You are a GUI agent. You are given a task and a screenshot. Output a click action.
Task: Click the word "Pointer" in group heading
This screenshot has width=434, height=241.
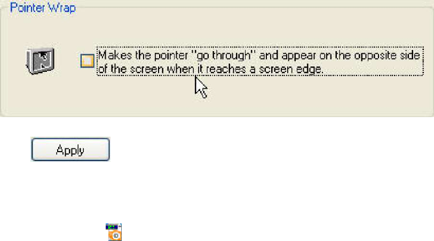28,7
